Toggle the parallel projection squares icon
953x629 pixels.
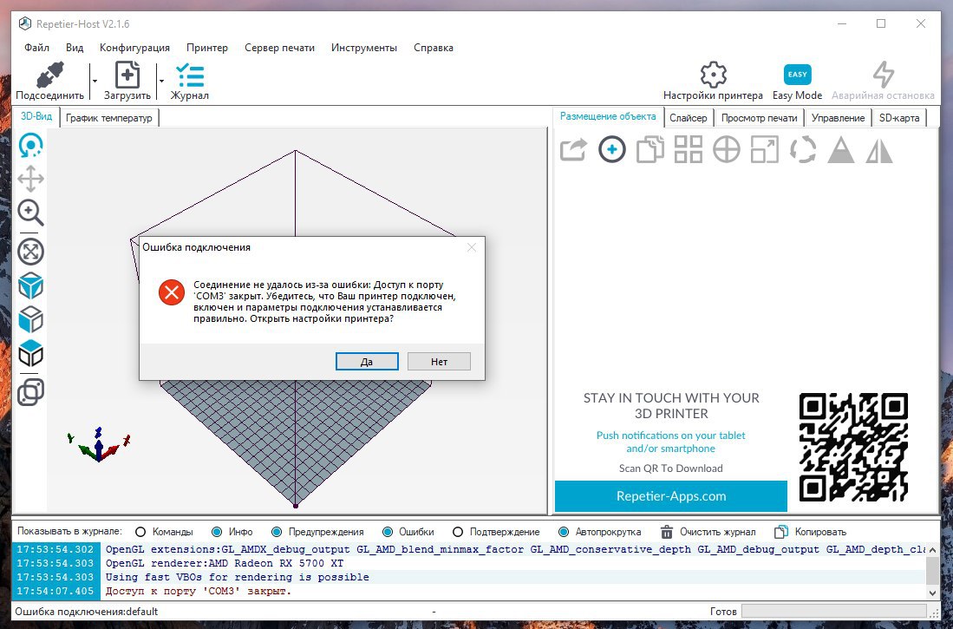[30, 392]
